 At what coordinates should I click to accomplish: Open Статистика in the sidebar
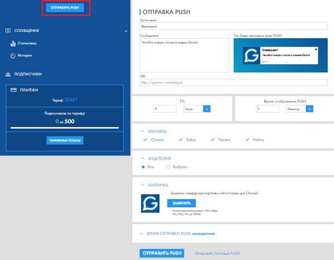27,43
